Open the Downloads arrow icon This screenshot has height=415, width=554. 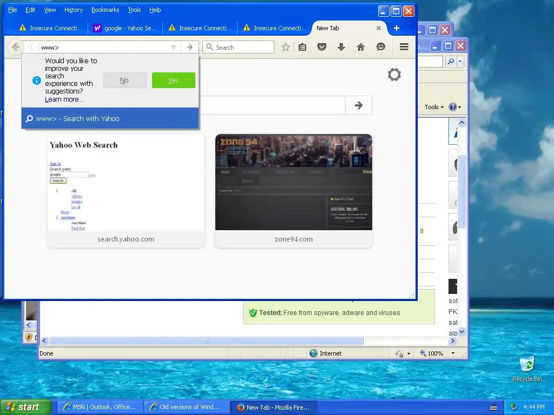[x=341, y=47]
